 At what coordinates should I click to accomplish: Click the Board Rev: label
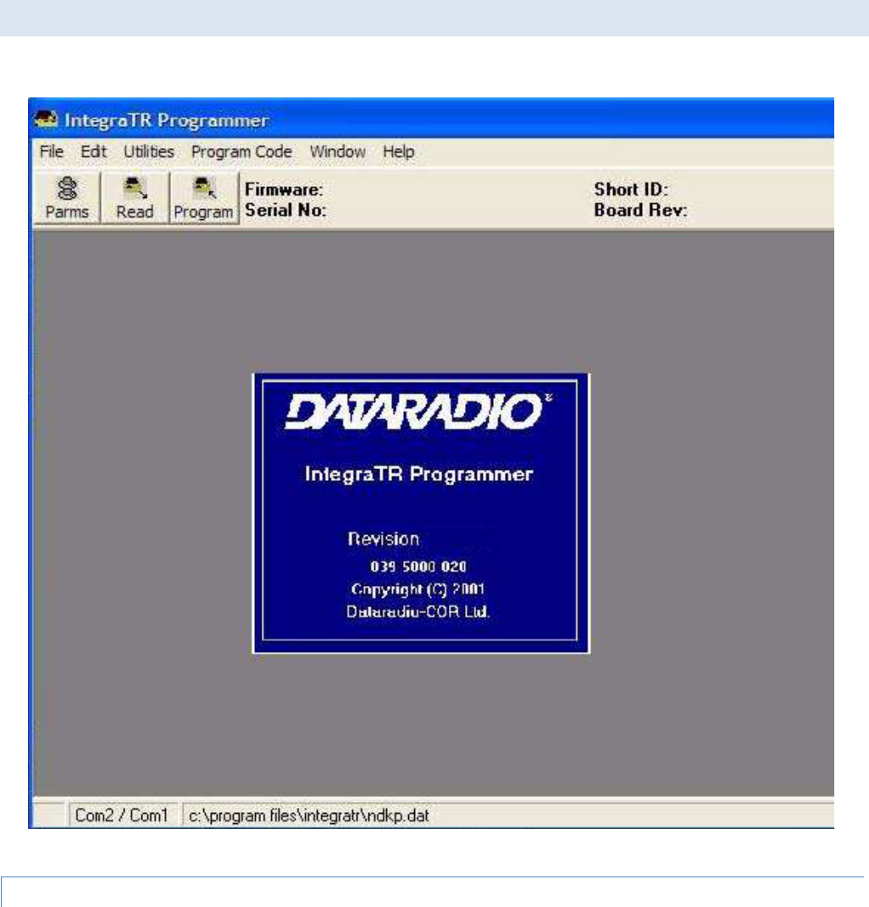[640, 210]
